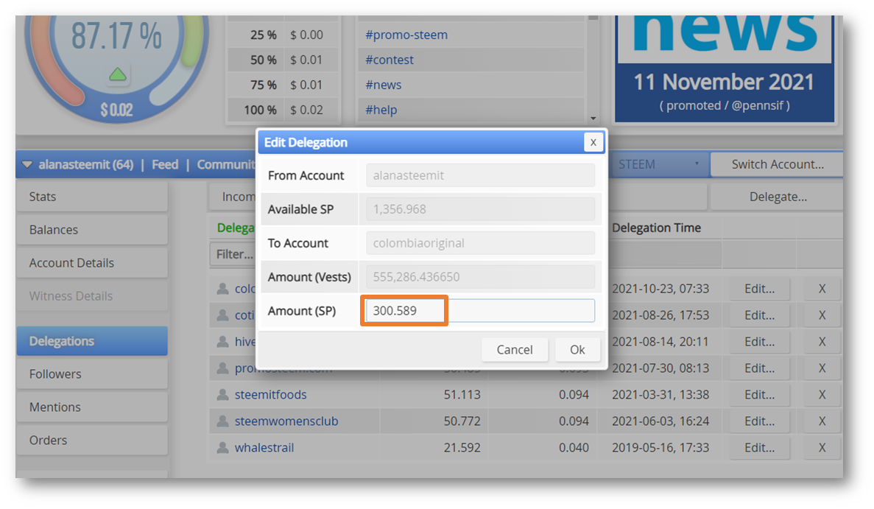Click the 51.113 SP value for steemitfoods

tap(462, 395)
